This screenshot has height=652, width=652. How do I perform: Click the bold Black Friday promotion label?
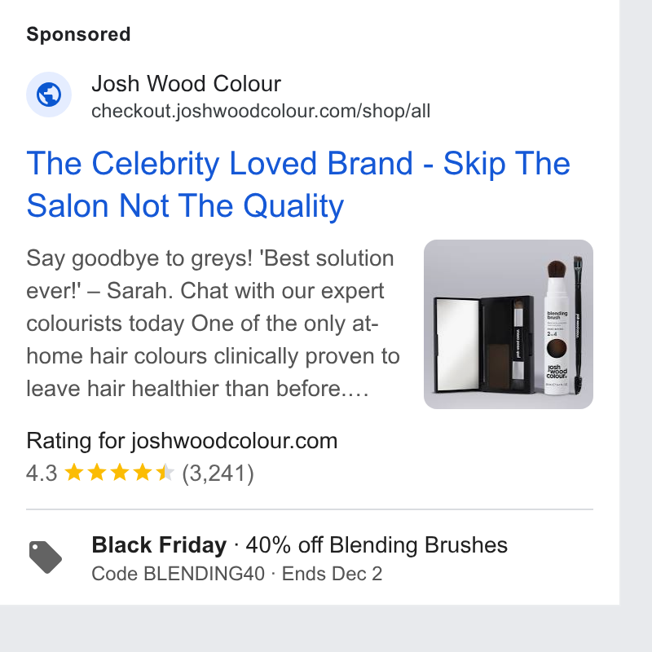coord(159,544)
